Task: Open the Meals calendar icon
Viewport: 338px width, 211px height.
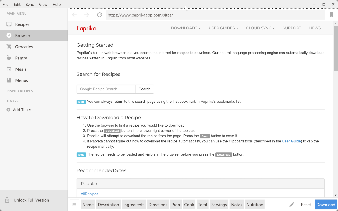Action: click(x=9, y=69)
